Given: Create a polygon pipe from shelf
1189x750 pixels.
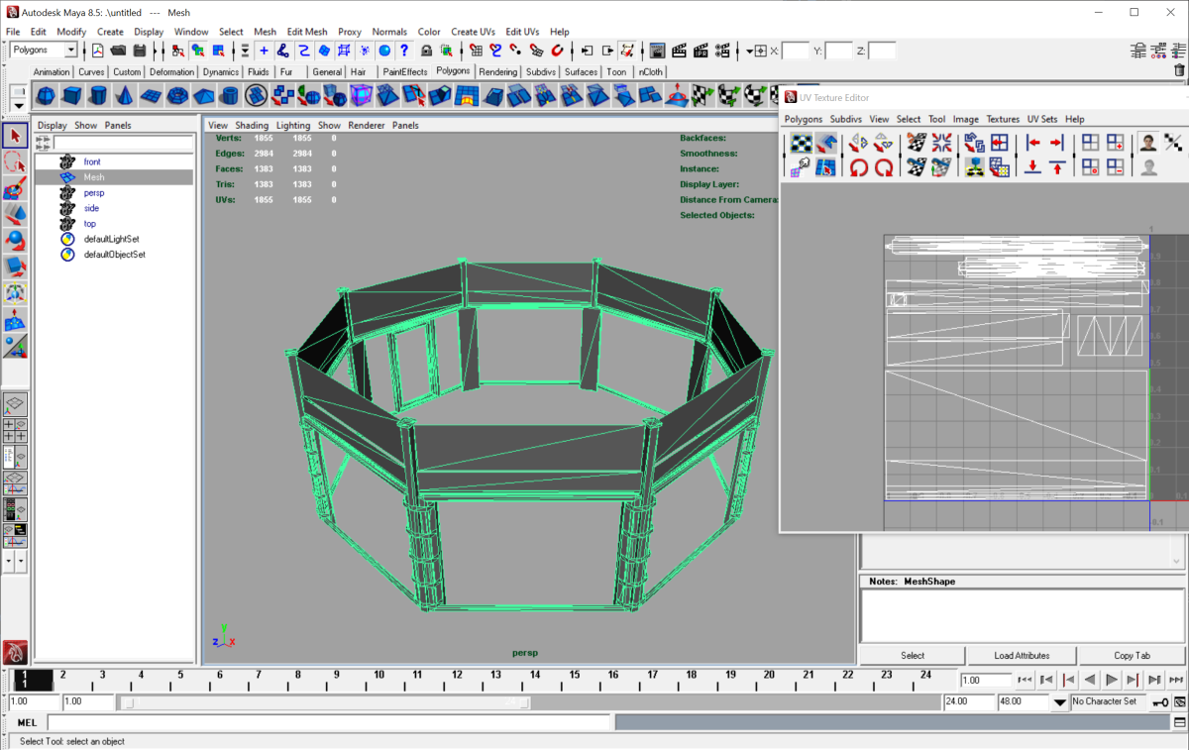Looking at the screenshot, I should pyautogui.click(x=229, y=95).
